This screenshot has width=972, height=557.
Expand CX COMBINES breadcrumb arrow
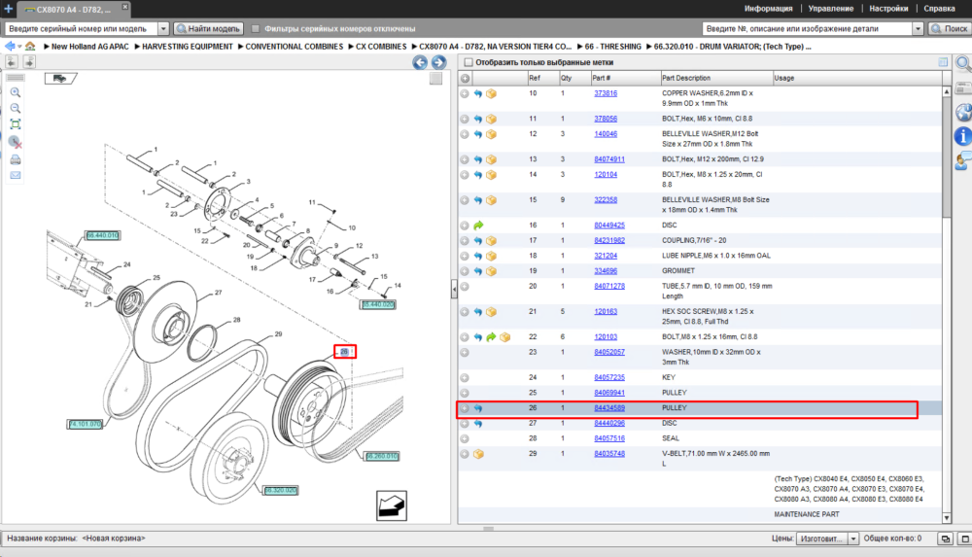click(x=351, y=47)
